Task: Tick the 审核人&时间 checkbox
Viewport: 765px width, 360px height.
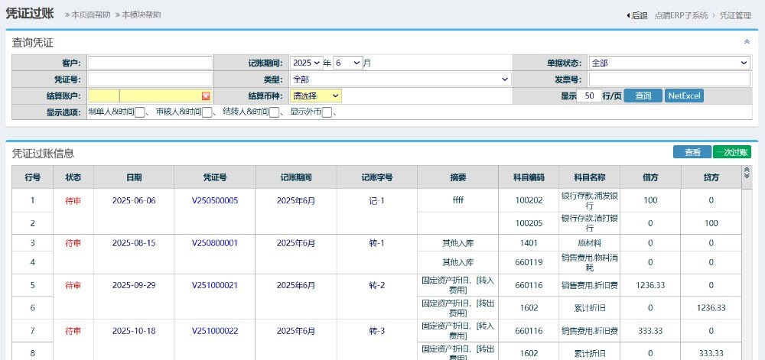Action: [207, 113]
